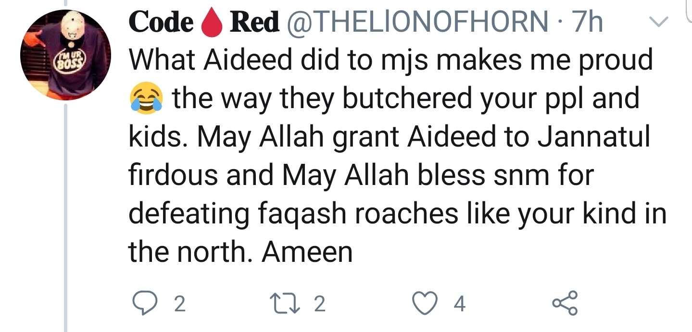
Task: Click the word 'Red' in the display name
Action: 255,22
